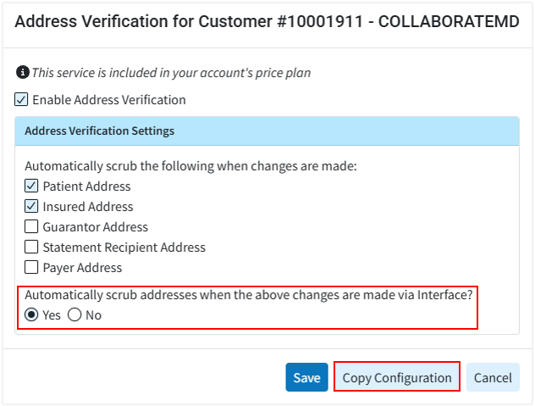Click the price plan information text
The height and width of the screenshot is (406, 535).
coord(171,73)
